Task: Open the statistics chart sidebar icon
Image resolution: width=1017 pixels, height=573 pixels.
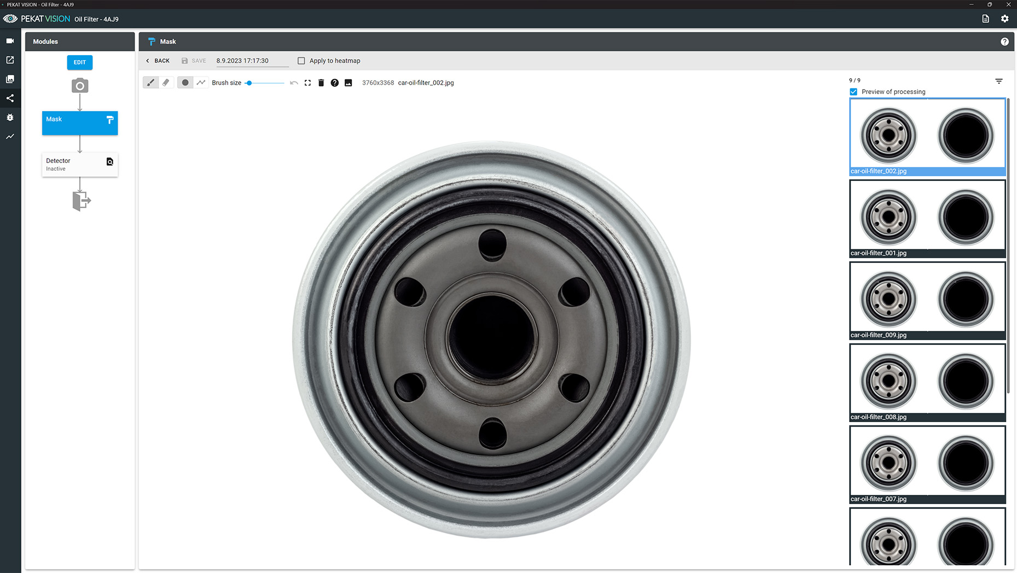Action: pos(10,137)
